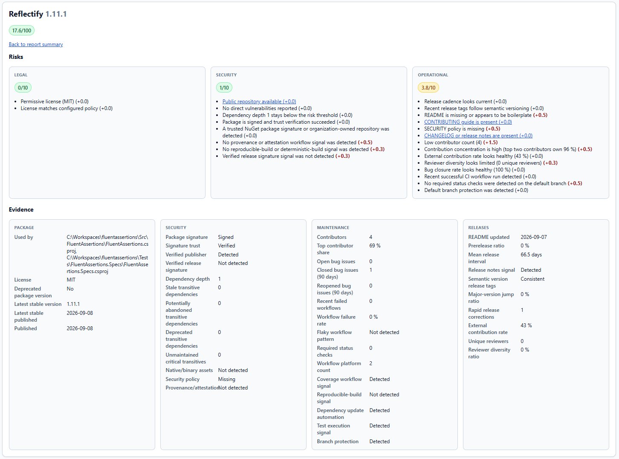Image resolution: width=619 pixels, height=459 pixels.
Task: Open the Public repository available link
Action: pos(259,102)
